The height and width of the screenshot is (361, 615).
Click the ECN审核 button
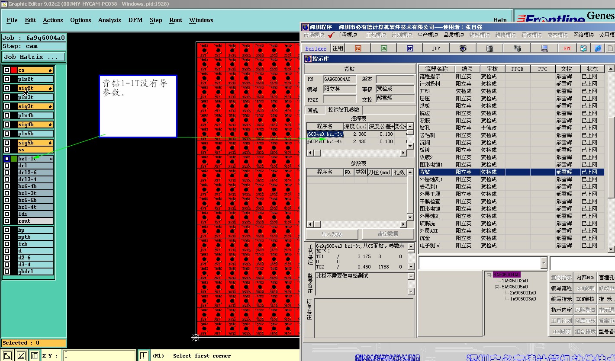(x=585, y=299)
